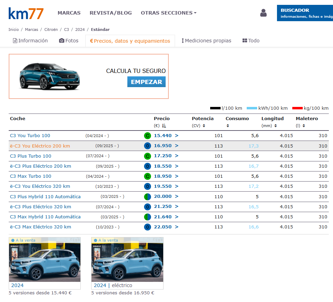Open the 2024 eléctrico car thumbnail
333x302 pixels.
(x=127, y=260)
